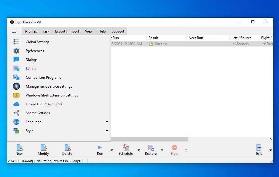Image resolution: width=279 pixels, height=177 pixels.
Task: Open Management Service Settings entry
Action: click(59, 86)
